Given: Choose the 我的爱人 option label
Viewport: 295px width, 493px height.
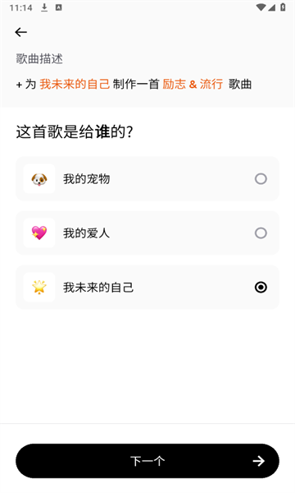Looking at the screenshot, I should point(87,233).
